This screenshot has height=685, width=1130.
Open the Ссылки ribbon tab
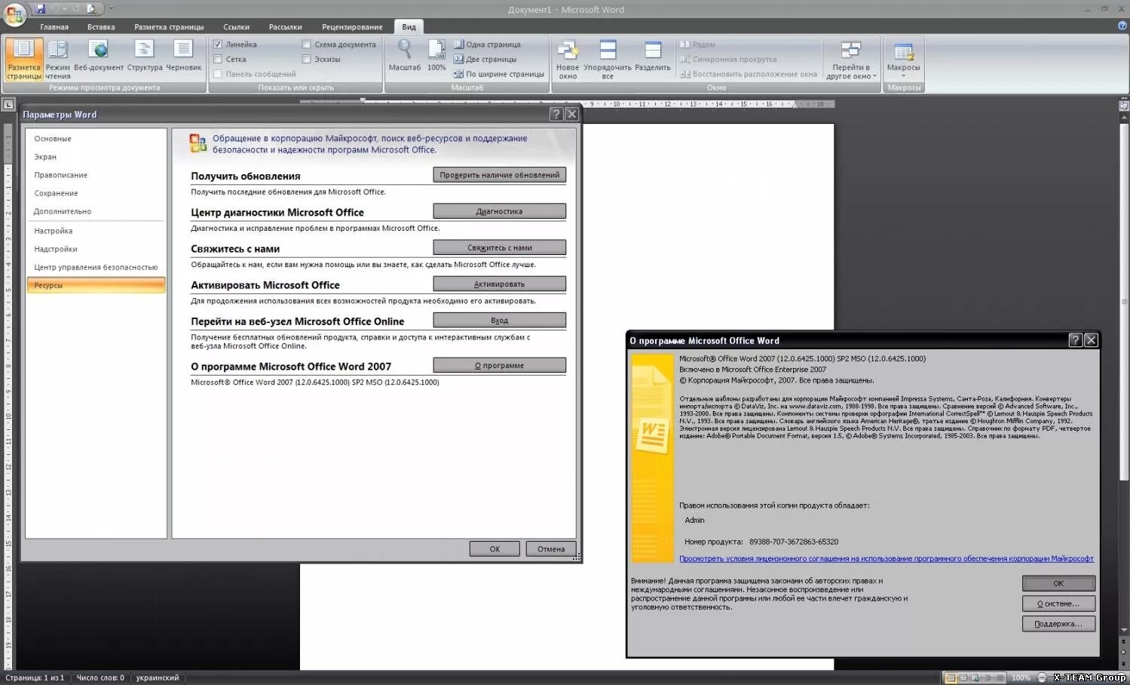[x=236, y=27]
